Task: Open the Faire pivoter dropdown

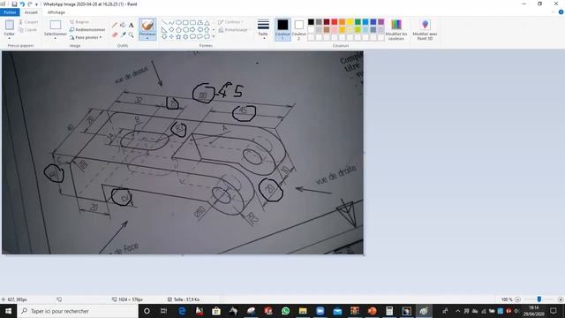Action: click(x=86, y=37)
